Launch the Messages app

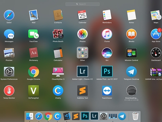[x=9, y=34]
